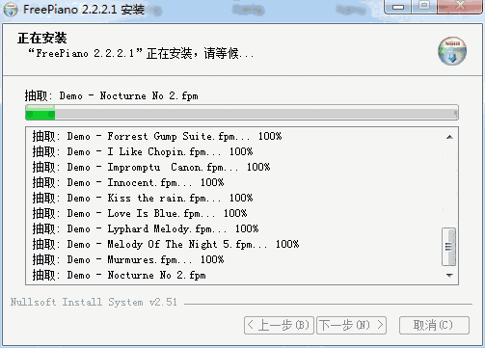Screen dimensions: 485x348
Task: Select the 'Impromptu Canon.fpm' log line
Action: (x=151, y=167)
